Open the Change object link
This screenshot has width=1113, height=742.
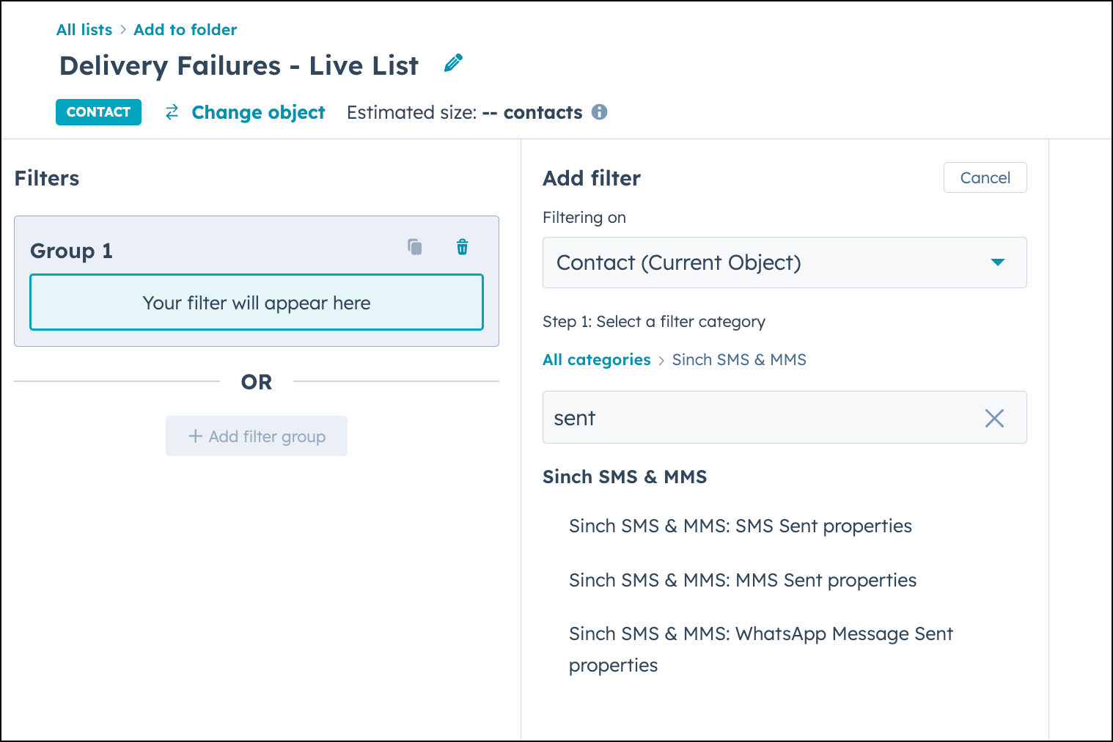tap(258, 112)
